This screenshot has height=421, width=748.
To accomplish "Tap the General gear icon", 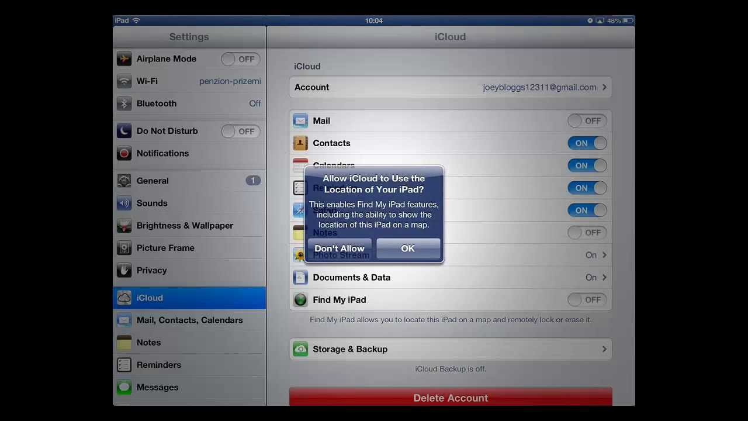I will point(124,181).
